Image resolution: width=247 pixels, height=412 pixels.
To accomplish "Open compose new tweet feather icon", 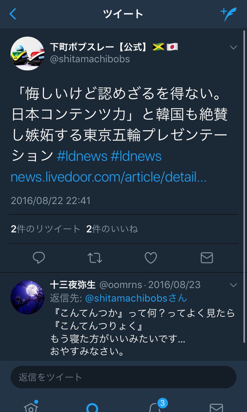I will point(228,14).
